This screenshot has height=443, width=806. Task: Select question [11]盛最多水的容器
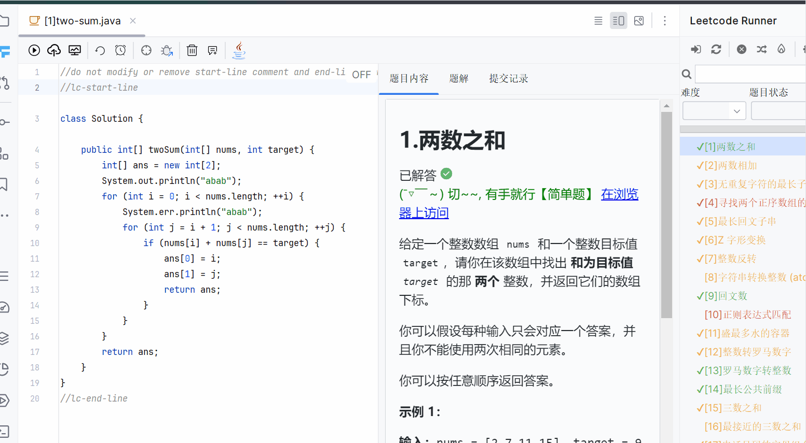pos(743,333)
